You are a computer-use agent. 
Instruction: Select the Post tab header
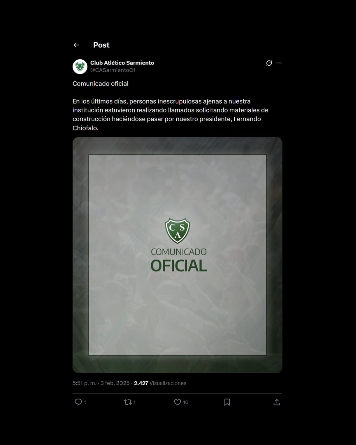101,45
